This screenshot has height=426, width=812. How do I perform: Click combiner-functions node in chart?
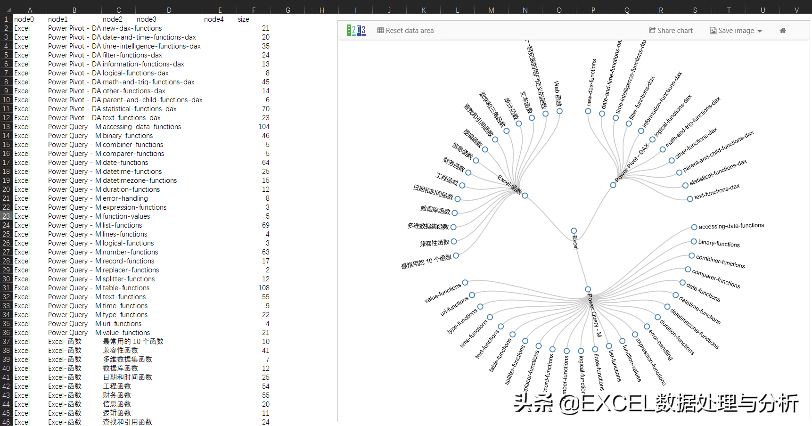pos(691,256)
